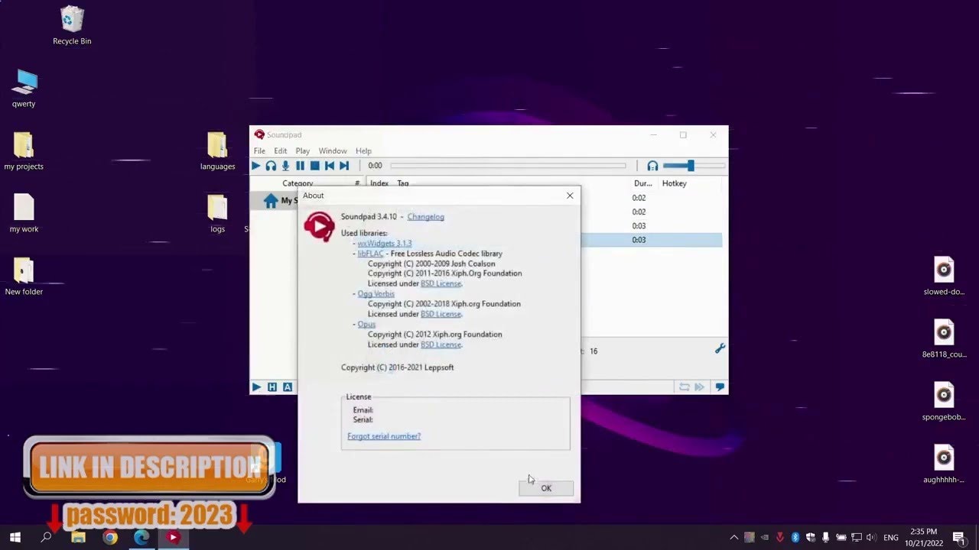Select the highlighted 0:03 sound row
The image size is (979, 550).
(x=651, y=240)
